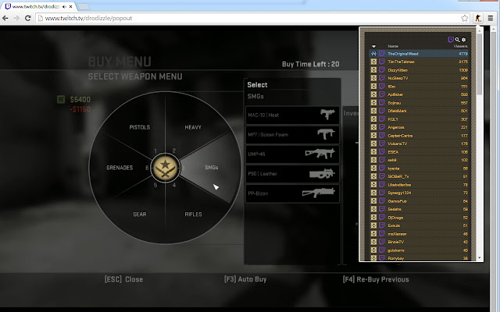Toggle favorite badge for VolcanoTV

[x=373, y=144]
